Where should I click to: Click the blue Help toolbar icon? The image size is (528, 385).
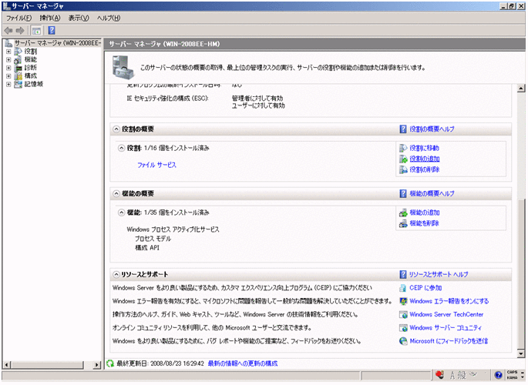(x=52, y=31)
